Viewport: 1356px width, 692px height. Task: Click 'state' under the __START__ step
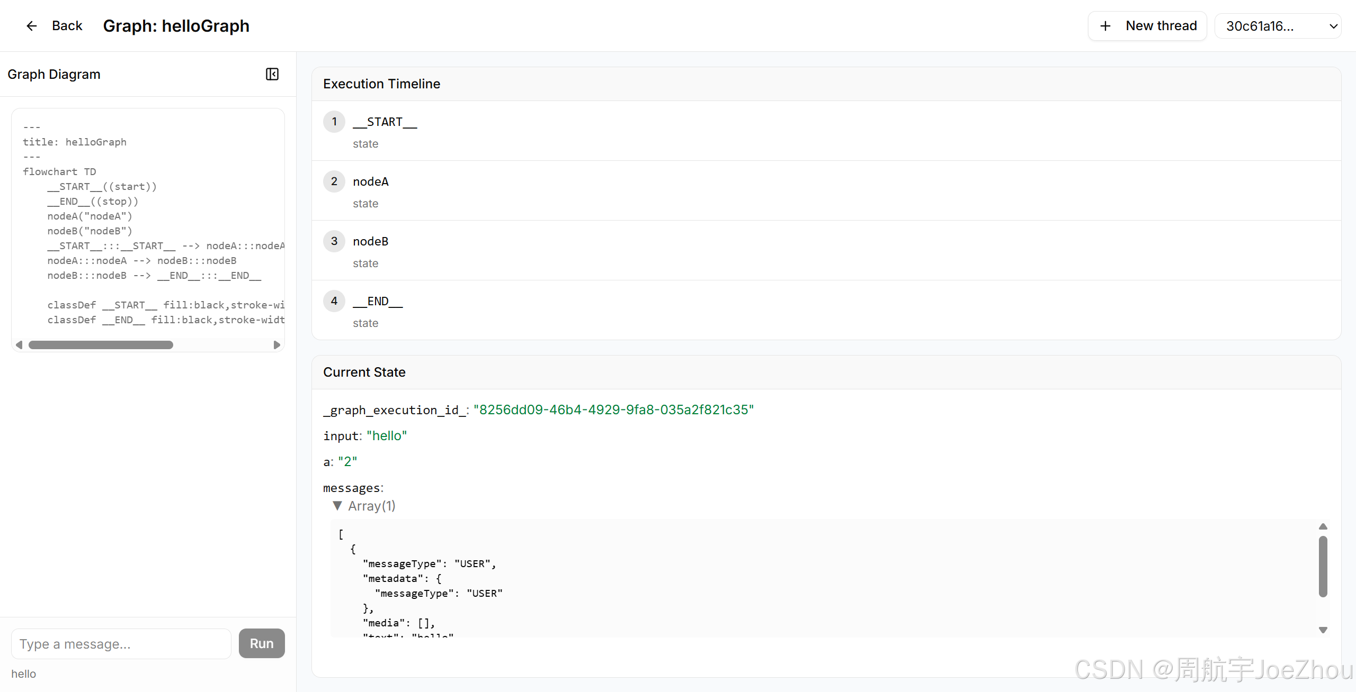pyautogui.click(x=365, y=144)
